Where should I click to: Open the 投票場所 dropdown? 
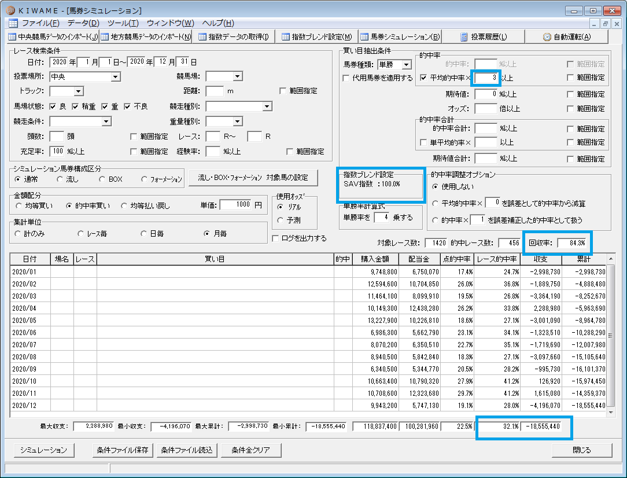point(116,76)
